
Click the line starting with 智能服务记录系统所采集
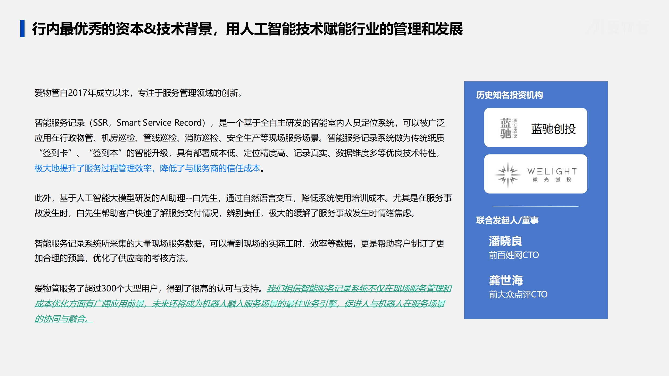(x=239, y=244)
